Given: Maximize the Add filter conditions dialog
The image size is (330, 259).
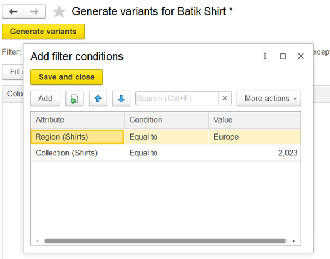Looking at the screenshot, I should click(x=283, y=56).
